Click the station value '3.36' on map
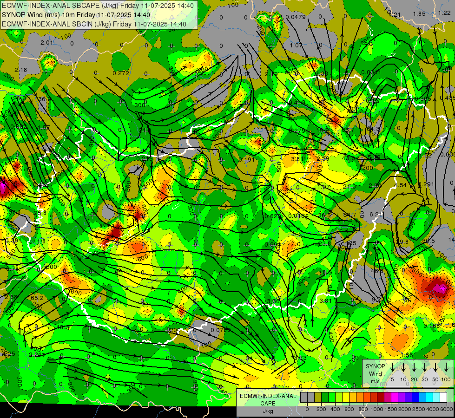The height and width of the screenshot is (418, 455). tap(273, 301)
